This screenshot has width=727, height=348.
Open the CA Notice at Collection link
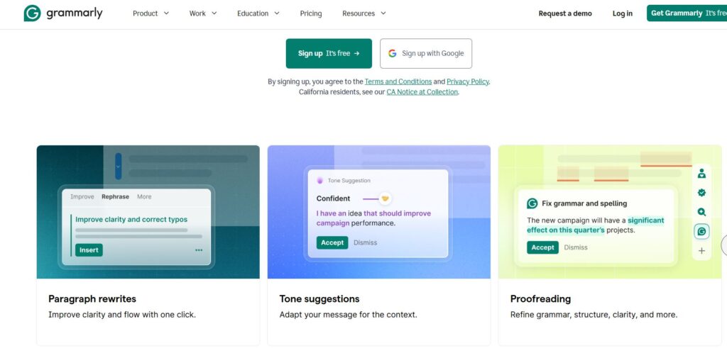pos(422,92)
